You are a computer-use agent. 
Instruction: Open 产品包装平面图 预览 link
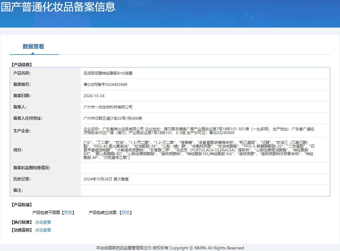pyautogui.click(x=68, y=212)
